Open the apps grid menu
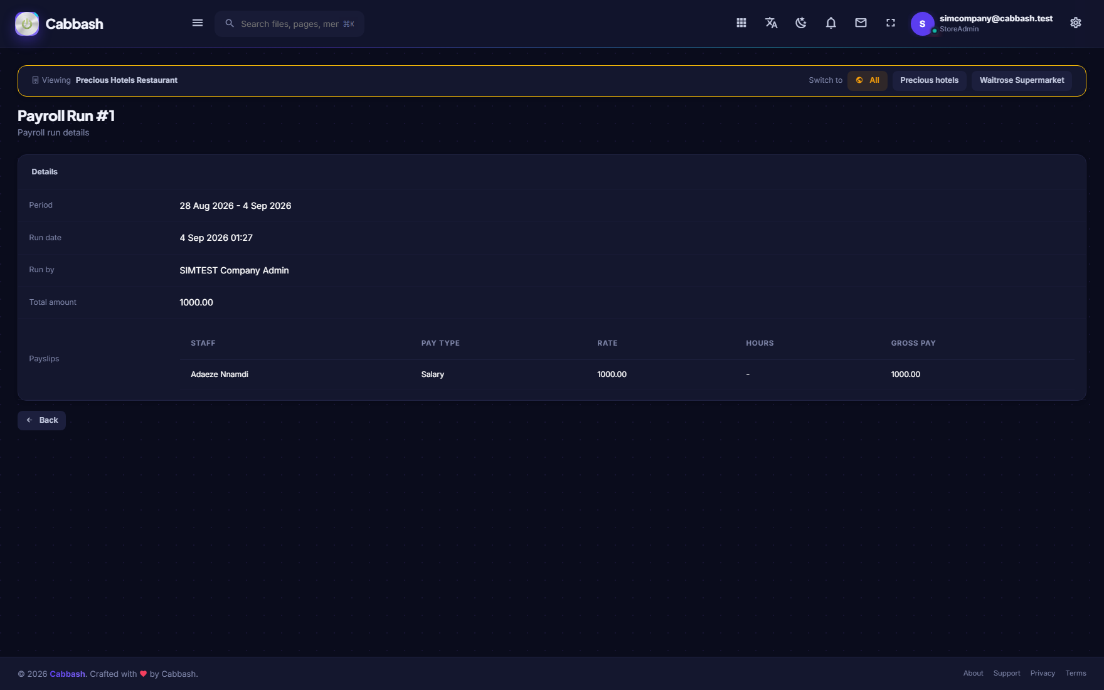 [741, 23]
